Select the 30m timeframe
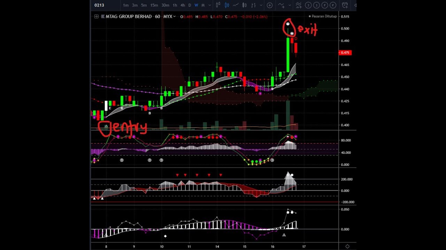Image resolution: width=446 pixels, height=250 pixels. (x=165, y=5)
